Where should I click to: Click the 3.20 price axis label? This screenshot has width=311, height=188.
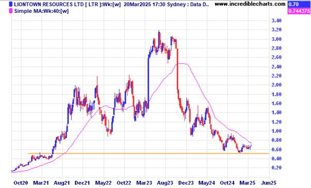(276, 30)
